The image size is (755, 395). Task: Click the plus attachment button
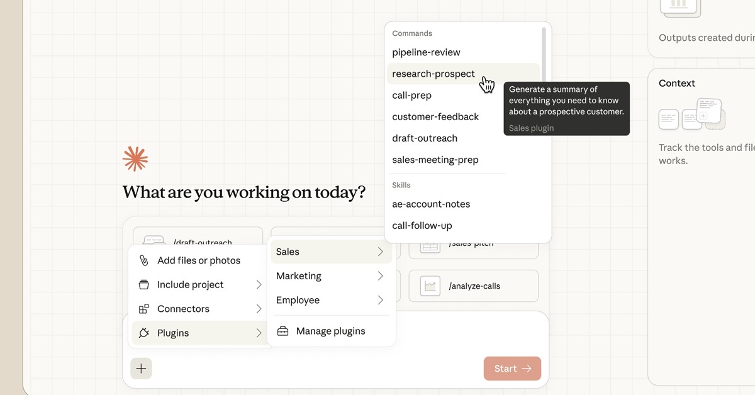[141, 369]
